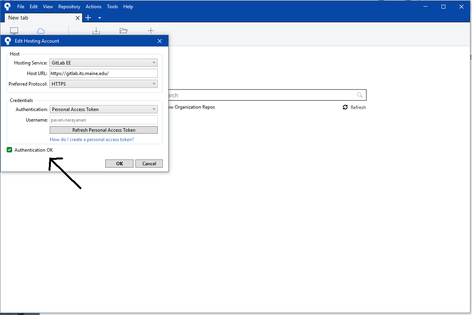Click the Authentication OK green check
Viewport: 472px width, 315px height.
click(x=9, y=150)
